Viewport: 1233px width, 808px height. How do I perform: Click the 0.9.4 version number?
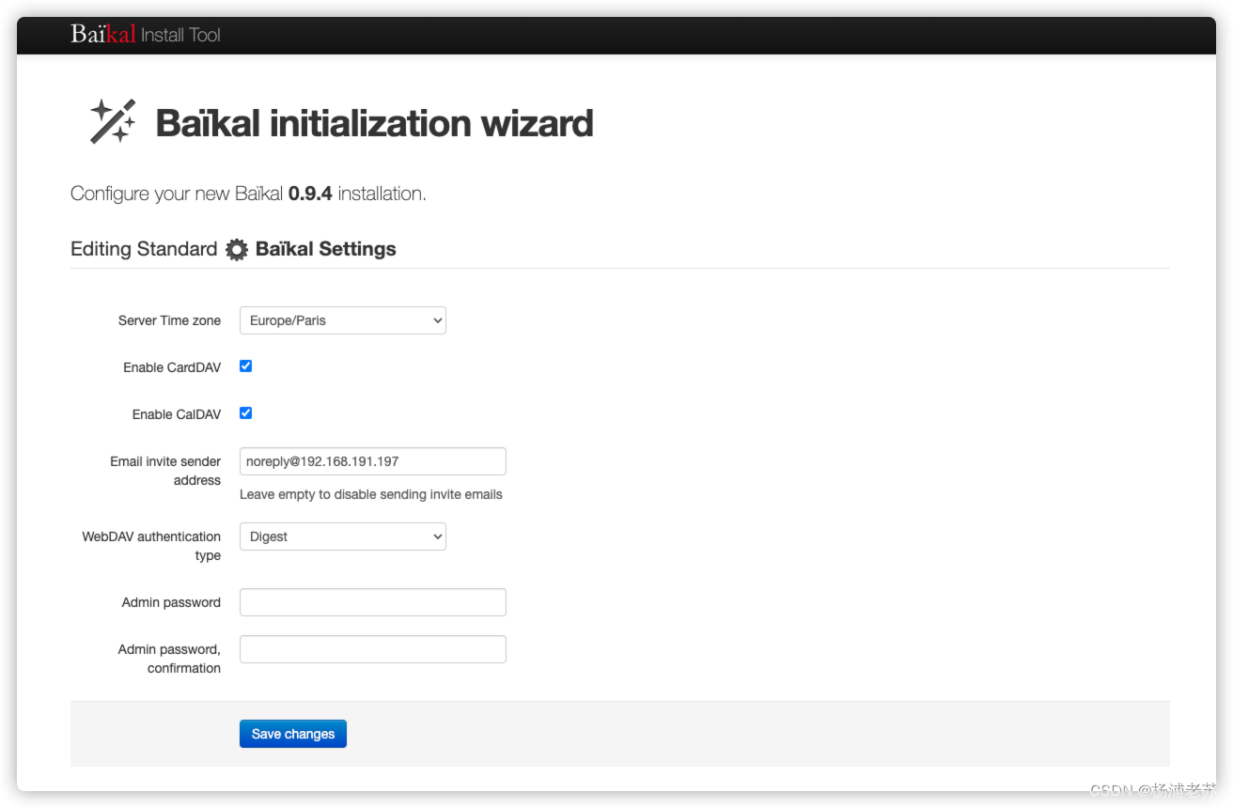click(x=310, y=194)
